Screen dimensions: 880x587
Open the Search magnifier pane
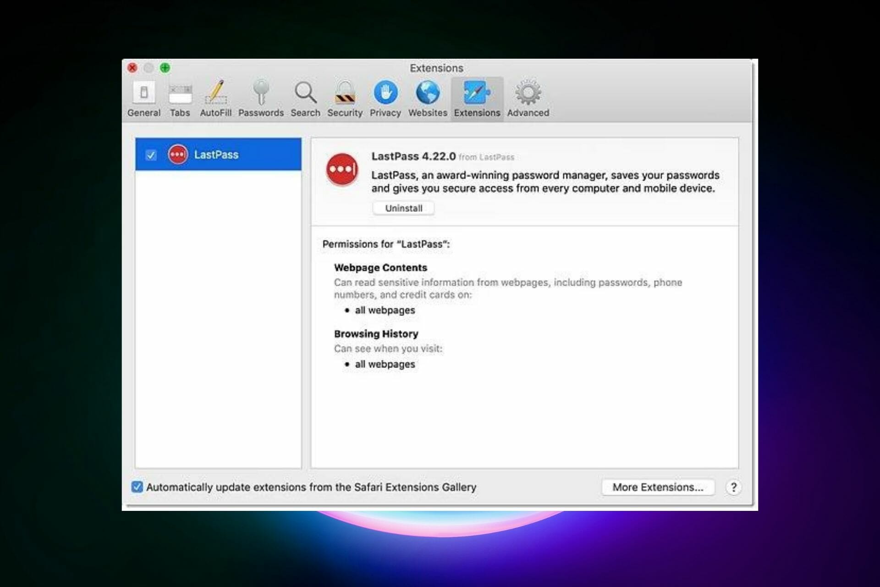point(305,99)
